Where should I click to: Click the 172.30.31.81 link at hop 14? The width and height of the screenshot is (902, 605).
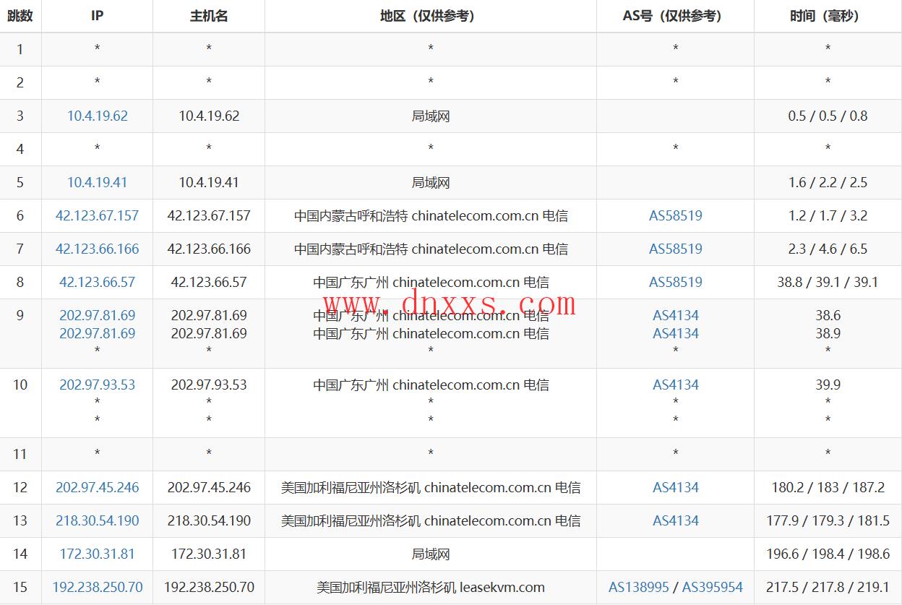click(x=97, y=554)
